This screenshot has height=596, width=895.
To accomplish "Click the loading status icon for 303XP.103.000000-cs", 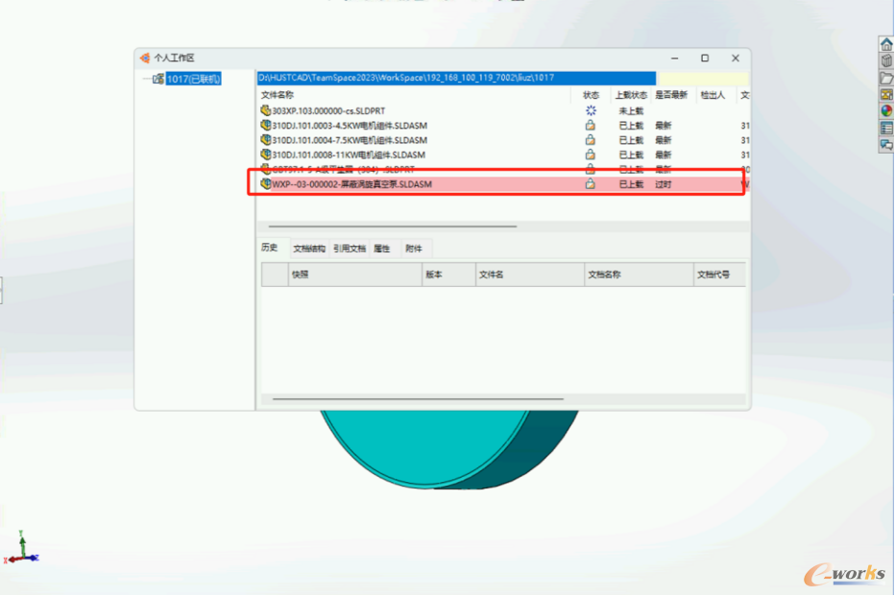I will [x=591, y=111].
